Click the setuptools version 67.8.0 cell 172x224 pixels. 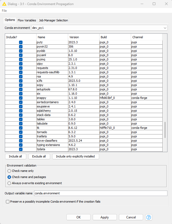(x=84, y=90)
